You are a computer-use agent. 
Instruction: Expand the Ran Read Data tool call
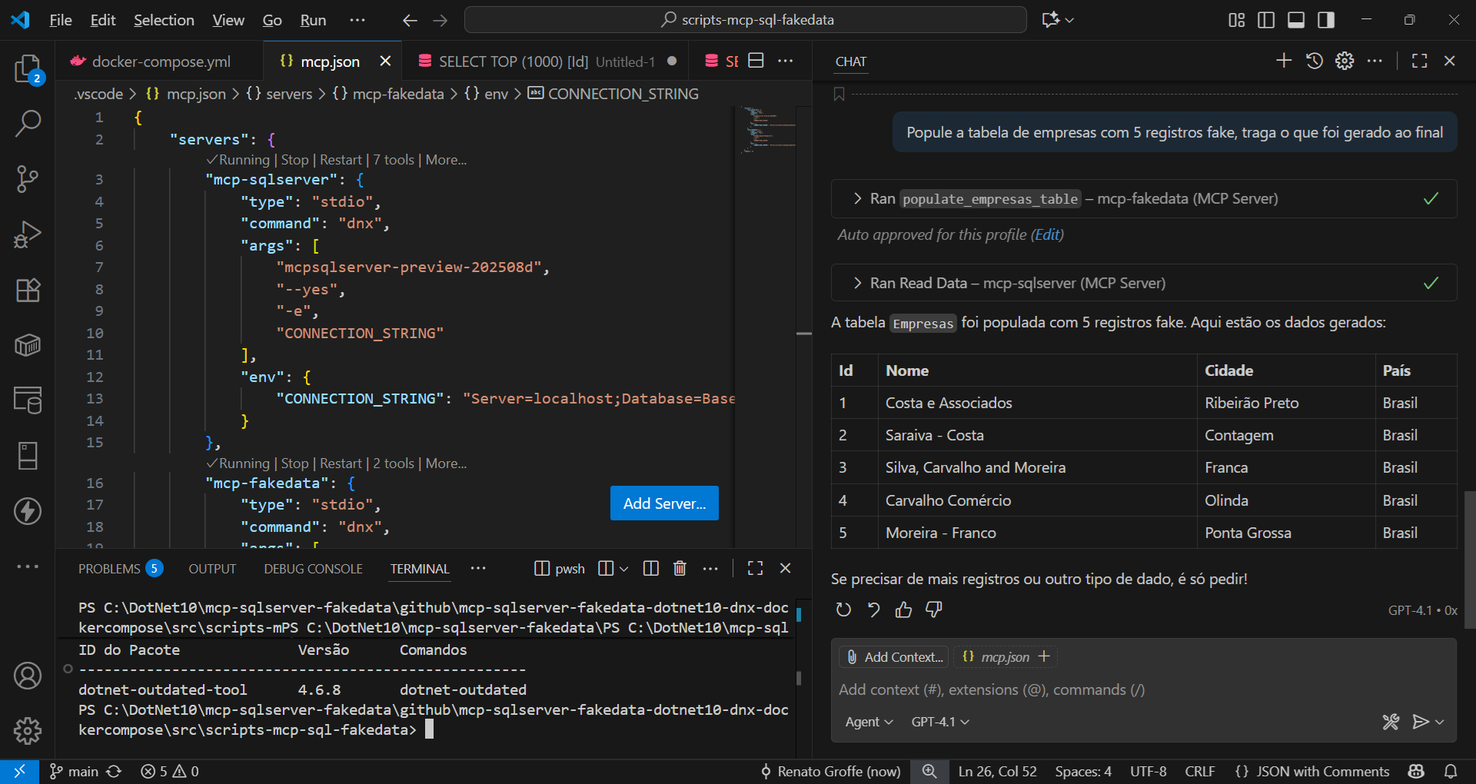[1144, 283]
